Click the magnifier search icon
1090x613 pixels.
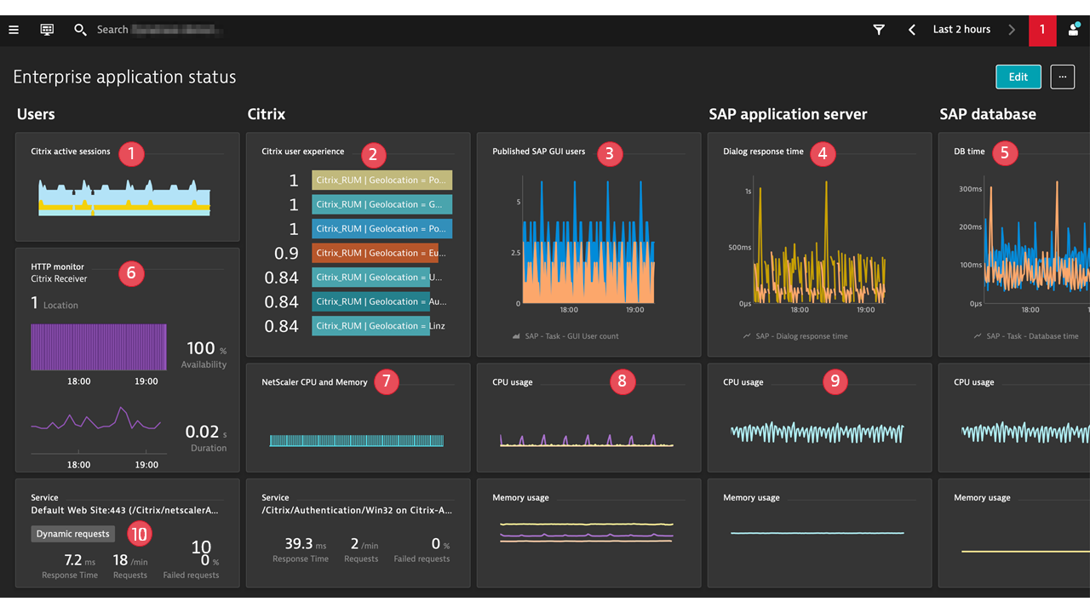[80, 30]
